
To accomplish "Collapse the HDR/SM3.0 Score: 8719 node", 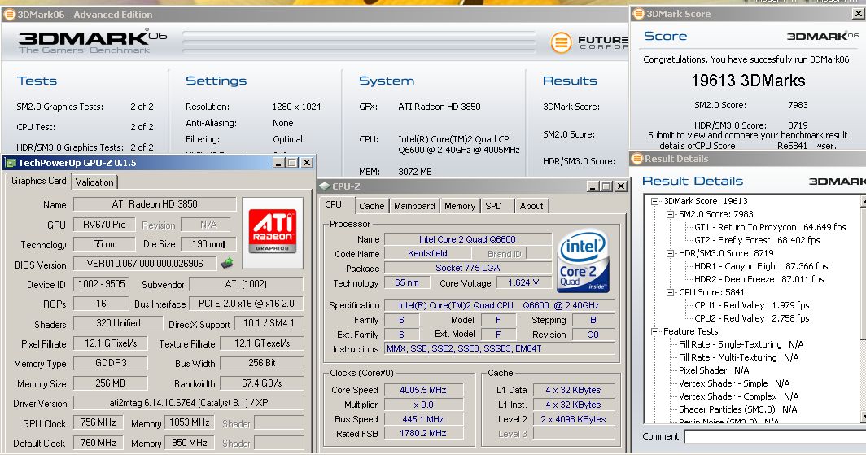I will click(670, 253).
